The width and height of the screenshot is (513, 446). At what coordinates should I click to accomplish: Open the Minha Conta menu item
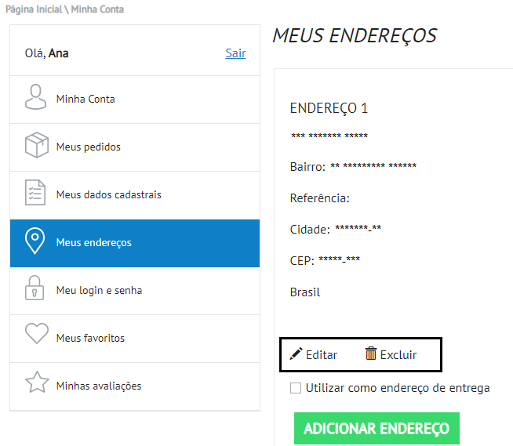tap(85, 100)
